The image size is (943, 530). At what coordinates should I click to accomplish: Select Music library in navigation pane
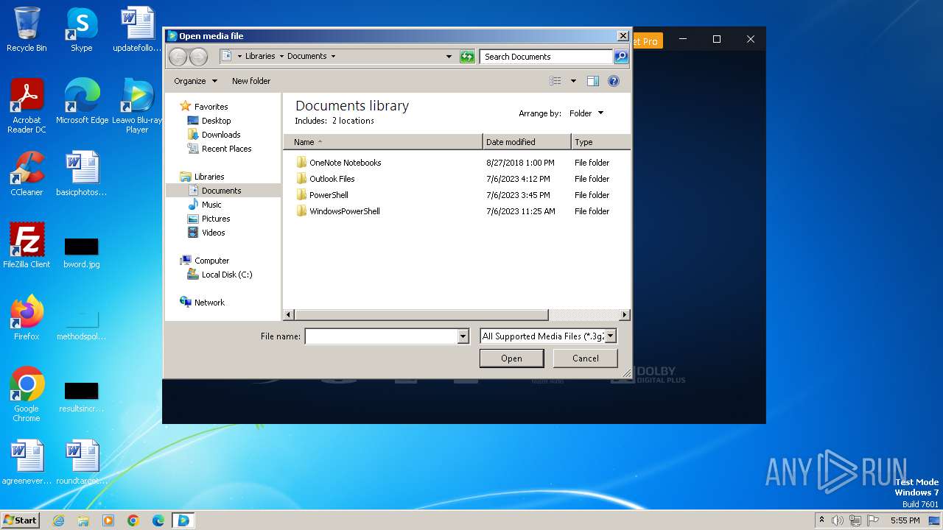pos(211,205)
